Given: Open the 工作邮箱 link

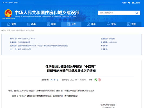Looking at the screenshot, I should tap(137, 3).
